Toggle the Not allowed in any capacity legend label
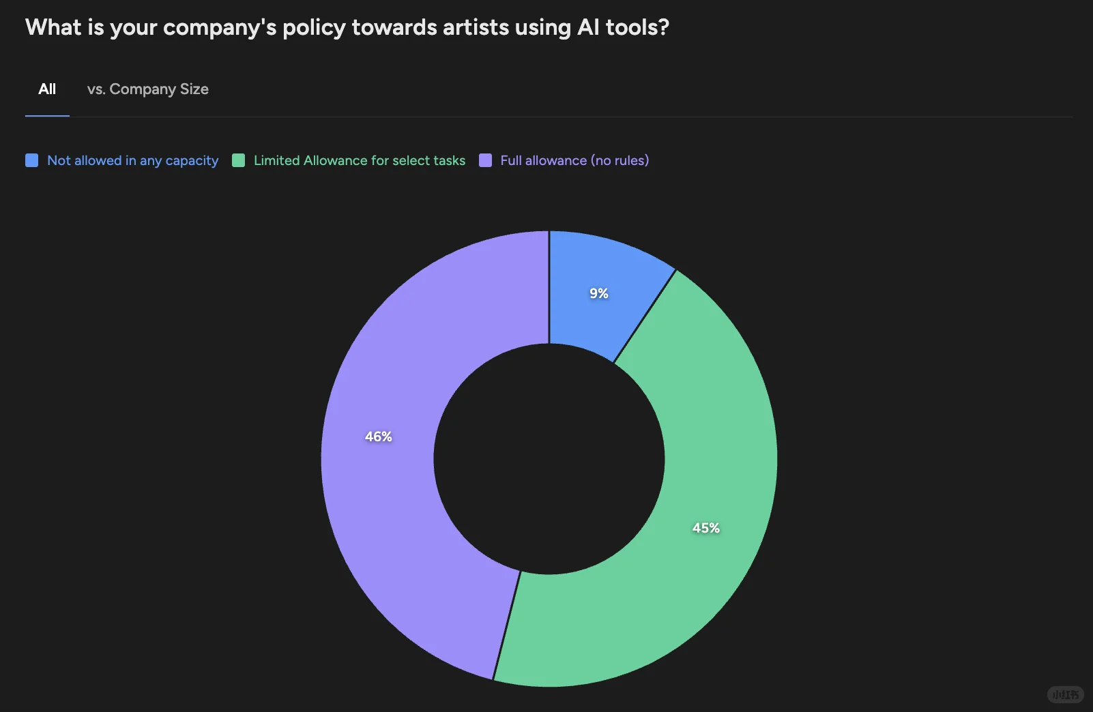1093x712 pixels. click(132, 160)
